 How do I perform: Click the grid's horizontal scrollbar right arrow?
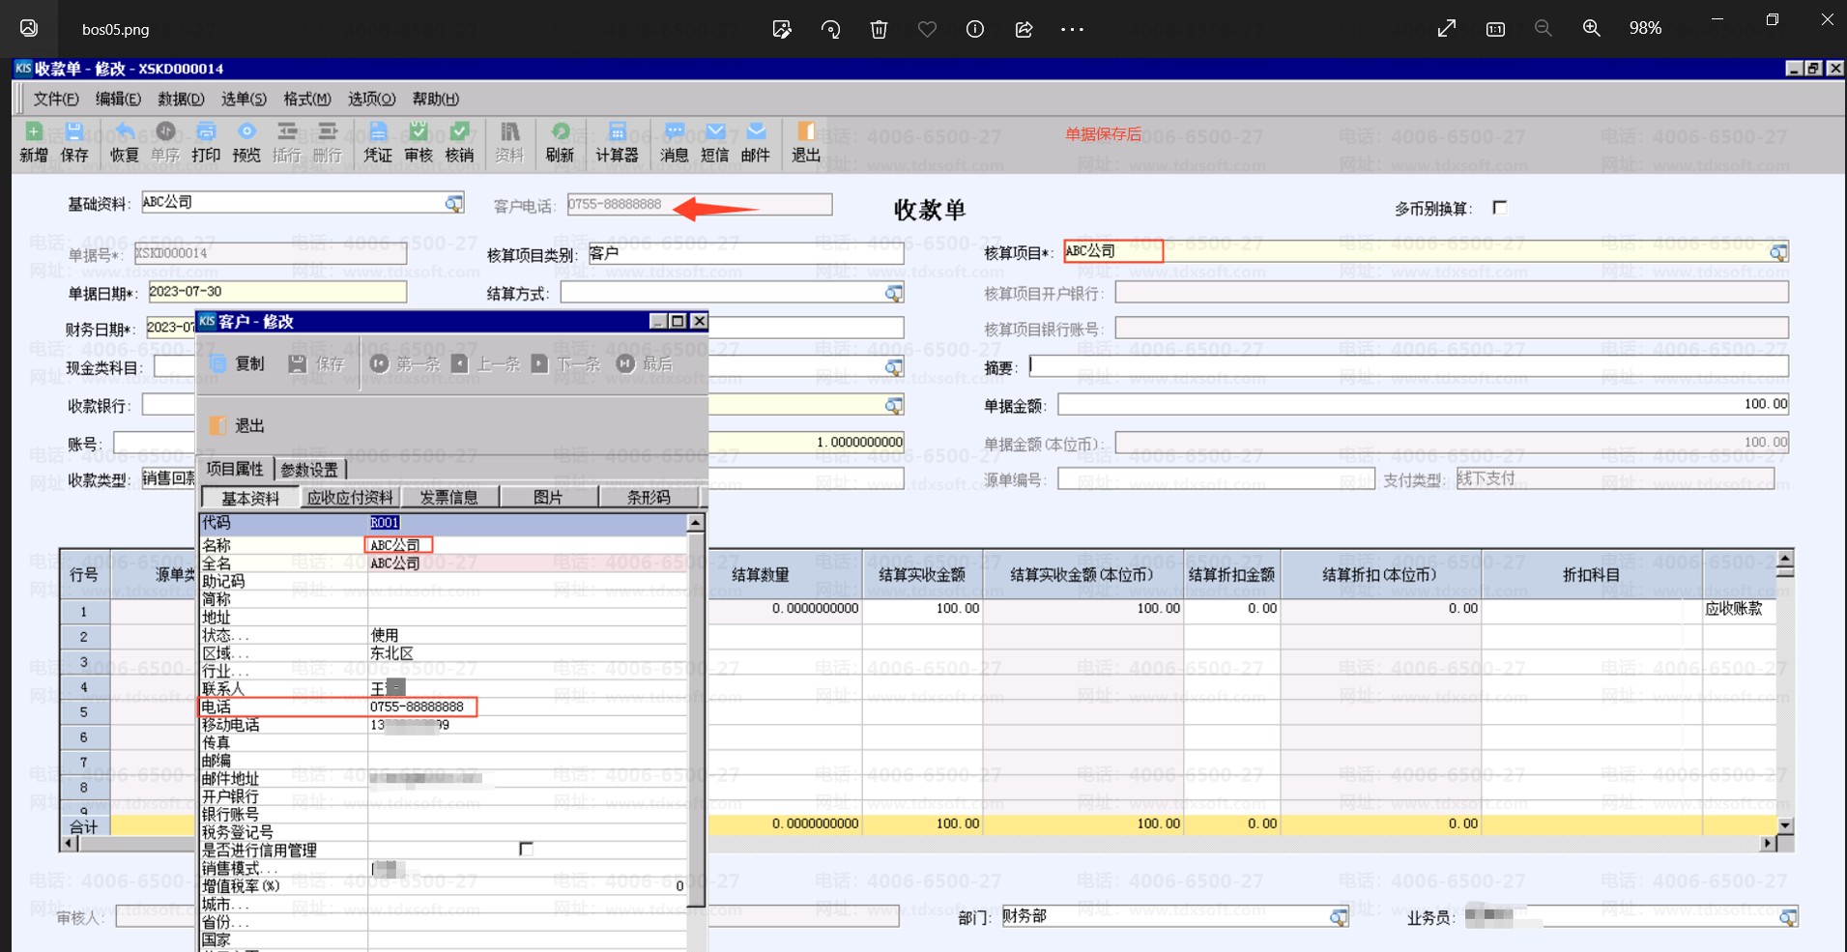(1767, 843)
